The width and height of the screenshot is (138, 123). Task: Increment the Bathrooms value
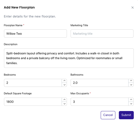(x=131, y=81)
